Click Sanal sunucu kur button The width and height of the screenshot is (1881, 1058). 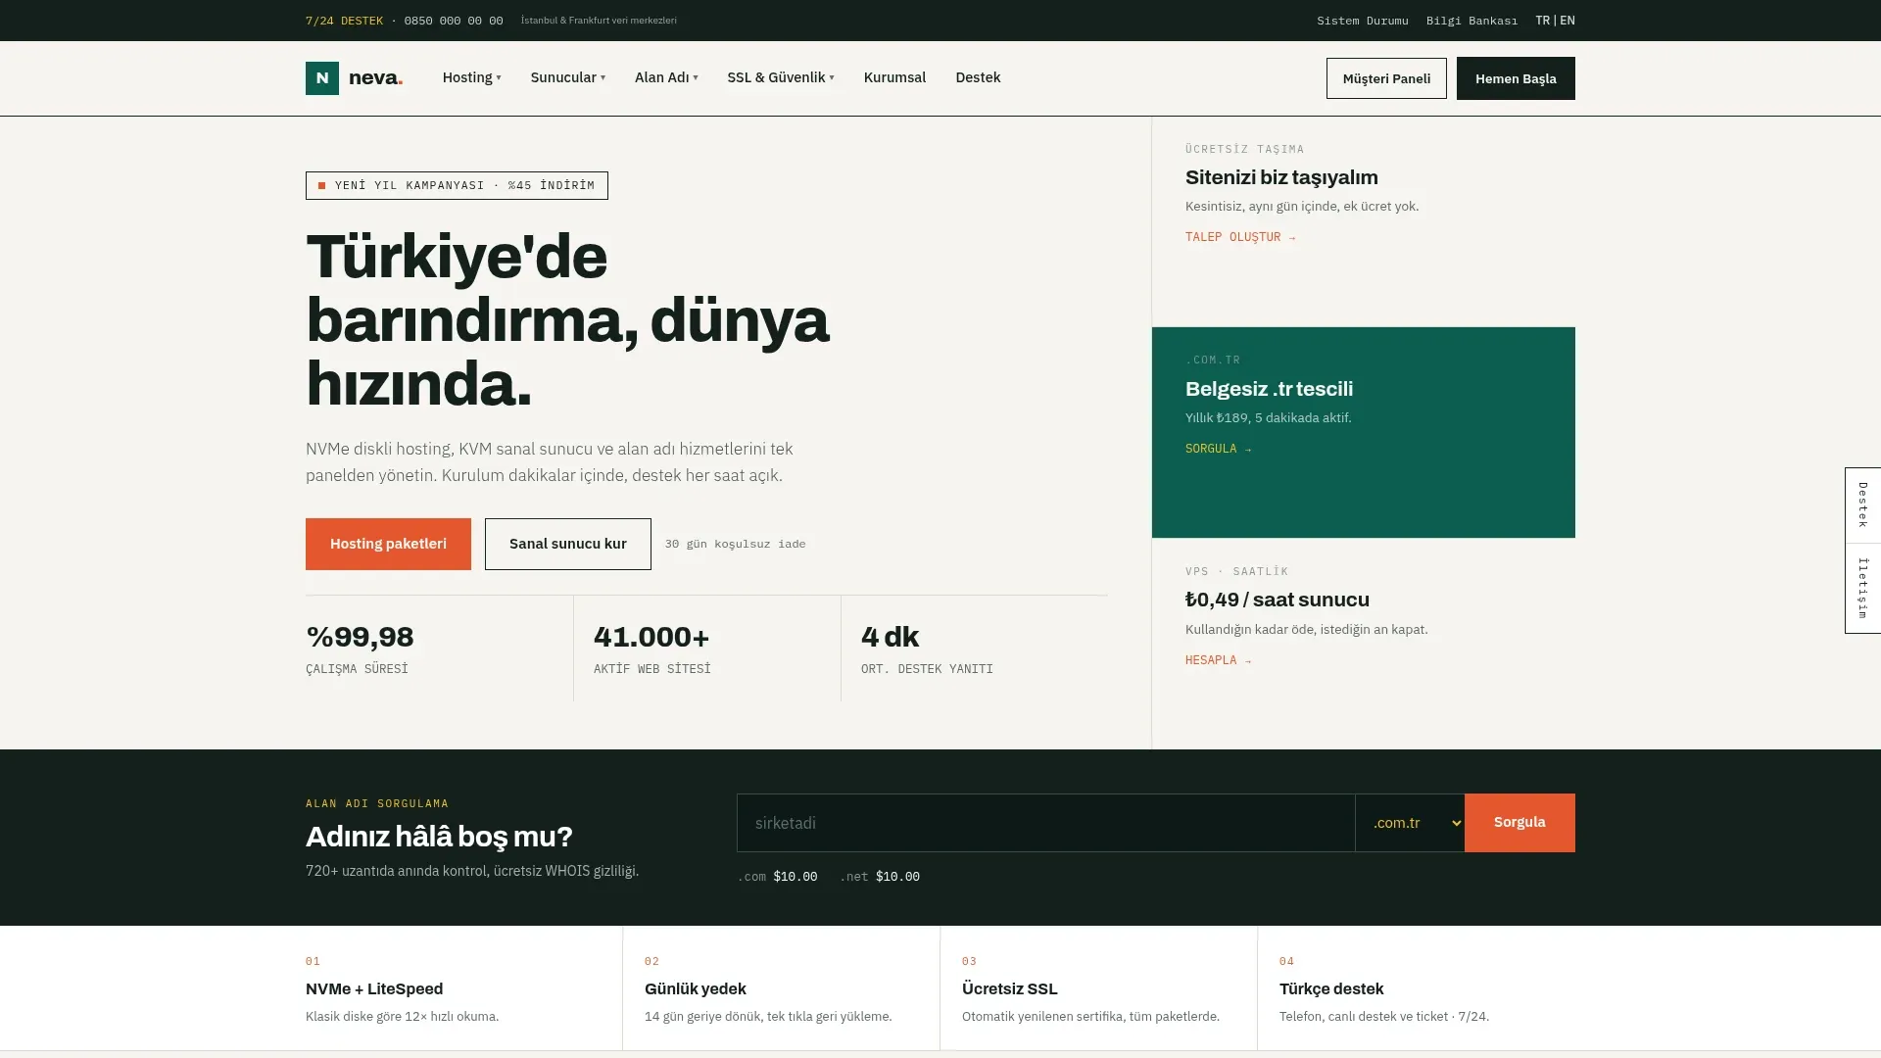click(567, 544)
